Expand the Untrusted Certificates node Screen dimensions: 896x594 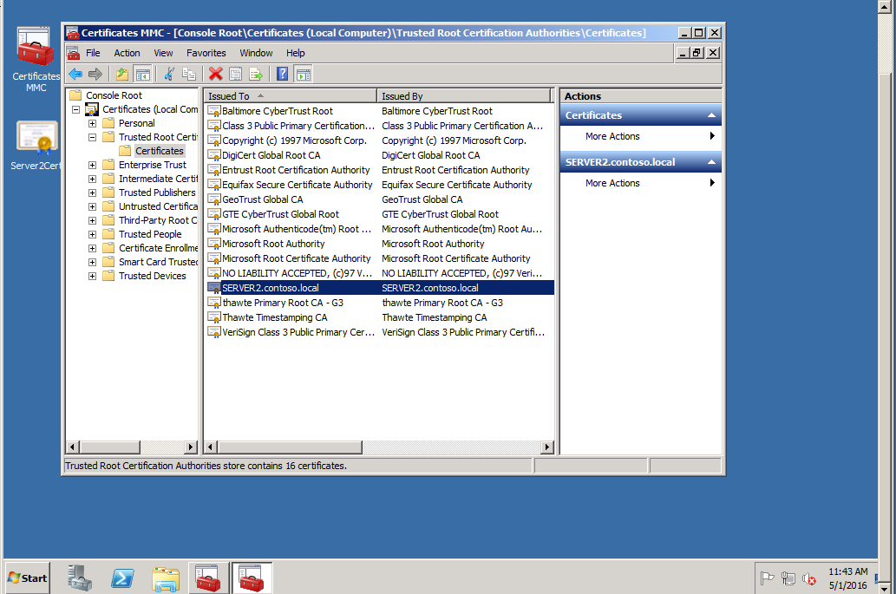[x=92, y=206]
